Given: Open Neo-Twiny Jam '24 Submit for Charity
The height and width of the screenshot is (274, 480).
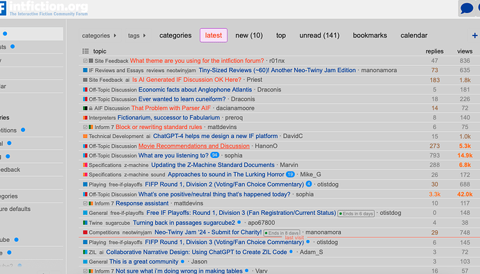Looking at the screenshot, I should click(x=208, y=232).
